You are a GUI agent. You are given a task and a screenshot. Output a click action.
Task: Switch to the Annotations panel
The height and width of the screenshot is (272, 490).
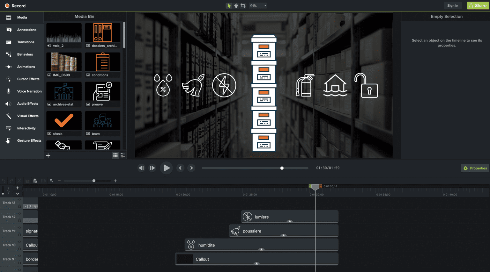click(22, 30)
